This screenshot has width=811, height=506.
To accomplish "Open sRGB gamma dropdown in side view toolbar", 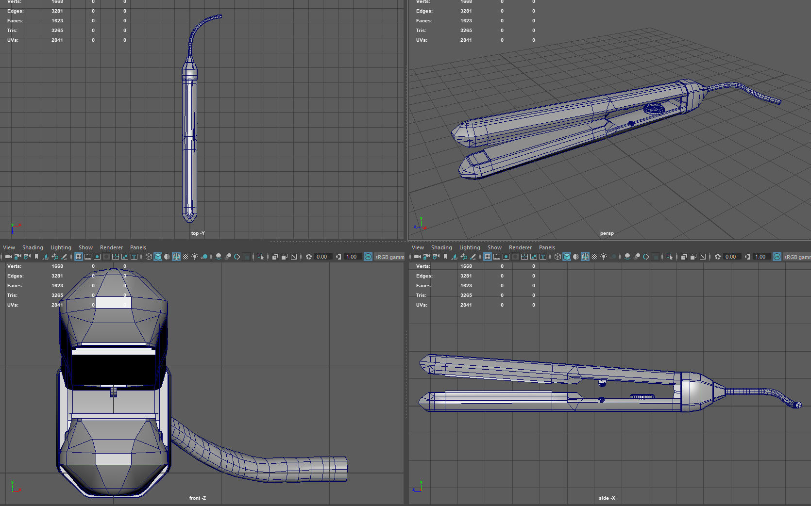I will [x=797, y=257].
